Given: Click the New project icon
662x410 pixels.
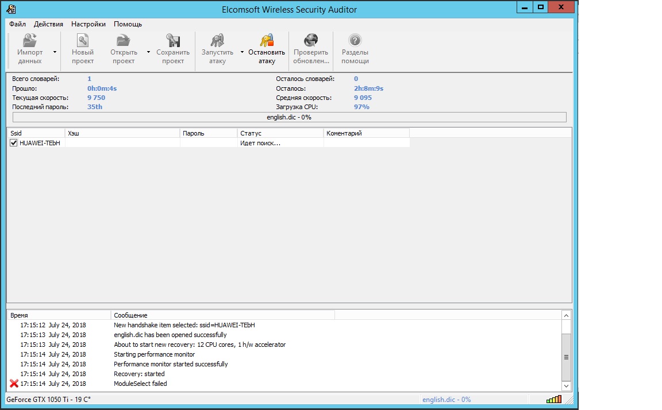Looking at the screenshot, I should pos(83,41).
